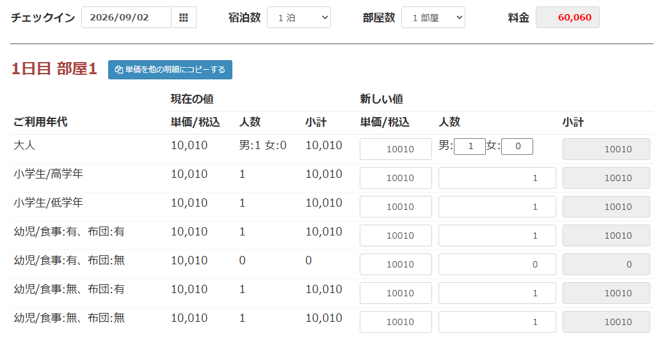Click new headcount for 幼児/食事:有、布団:有
658x343 pixels.
pyautogui.click(x=497, y=235)
